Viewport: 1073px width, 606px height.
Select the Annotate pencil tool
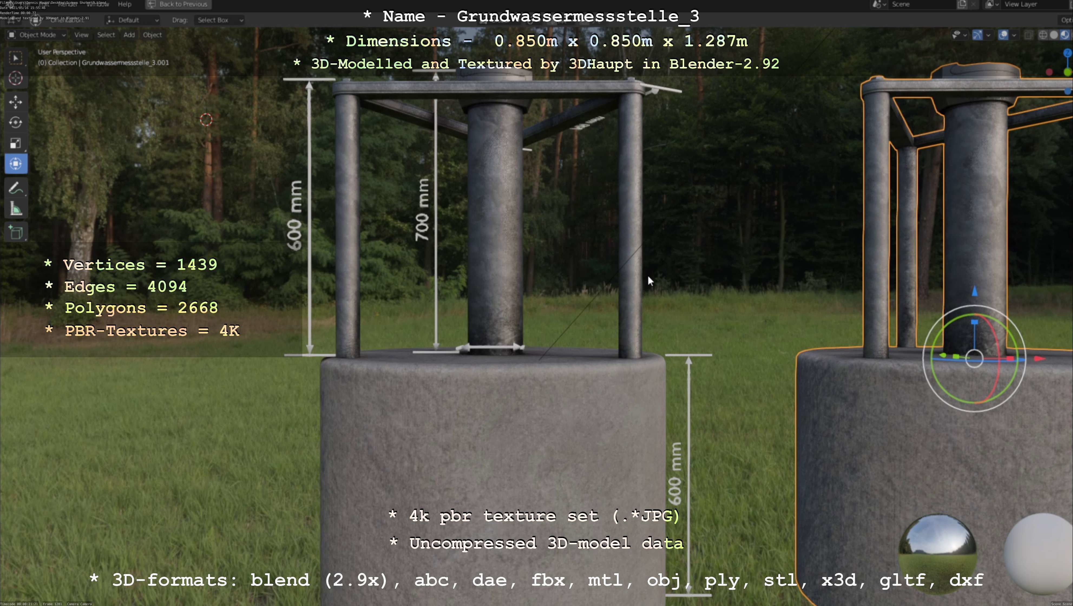16,188
